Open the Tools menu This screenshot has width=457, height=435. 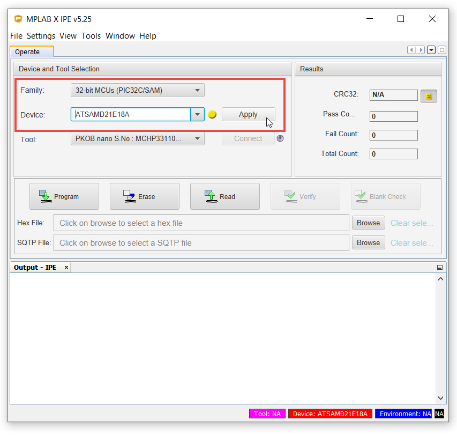pos(91,36)
